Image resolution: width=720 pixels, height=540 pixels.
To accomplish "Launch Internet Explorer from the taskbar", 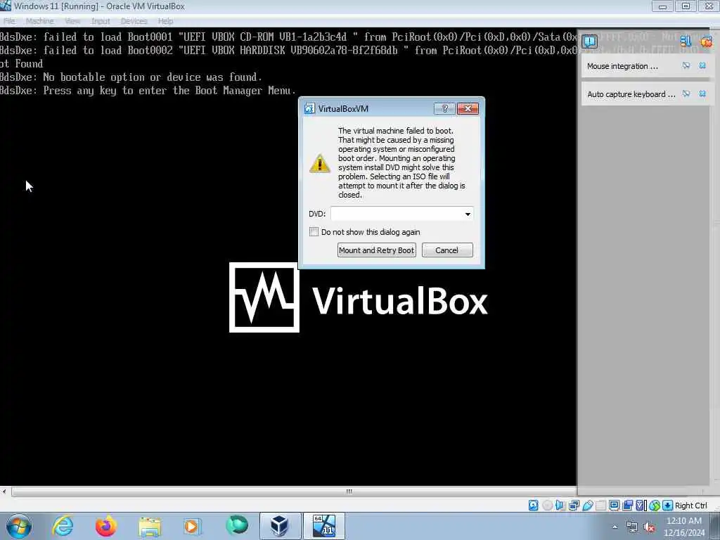I will [63, 526].
